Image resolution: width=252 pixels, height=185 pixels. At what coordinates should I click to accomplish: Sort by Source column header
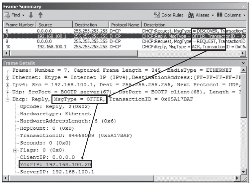tap(54, 25)
